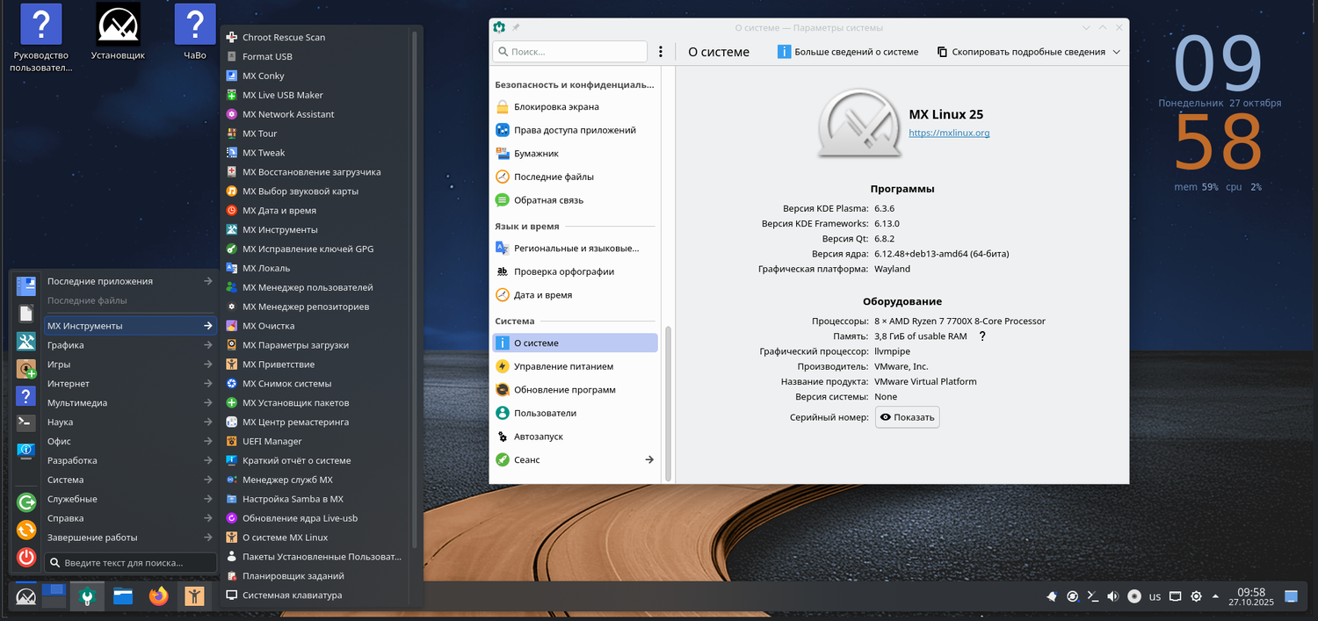Open the file manager from taskbar
Viewport: 1318px width, 621px height.
(123, 596)
